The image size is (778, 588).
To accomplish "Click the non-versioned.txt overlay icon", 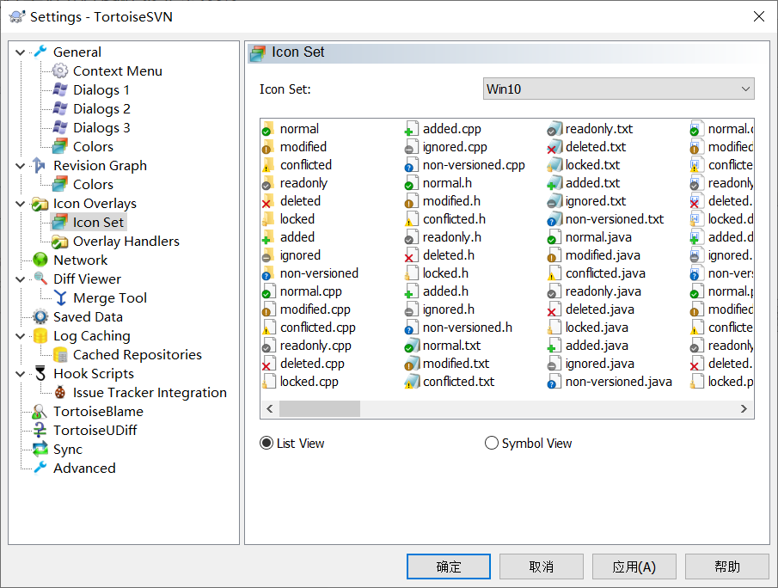I will [554, 219].
